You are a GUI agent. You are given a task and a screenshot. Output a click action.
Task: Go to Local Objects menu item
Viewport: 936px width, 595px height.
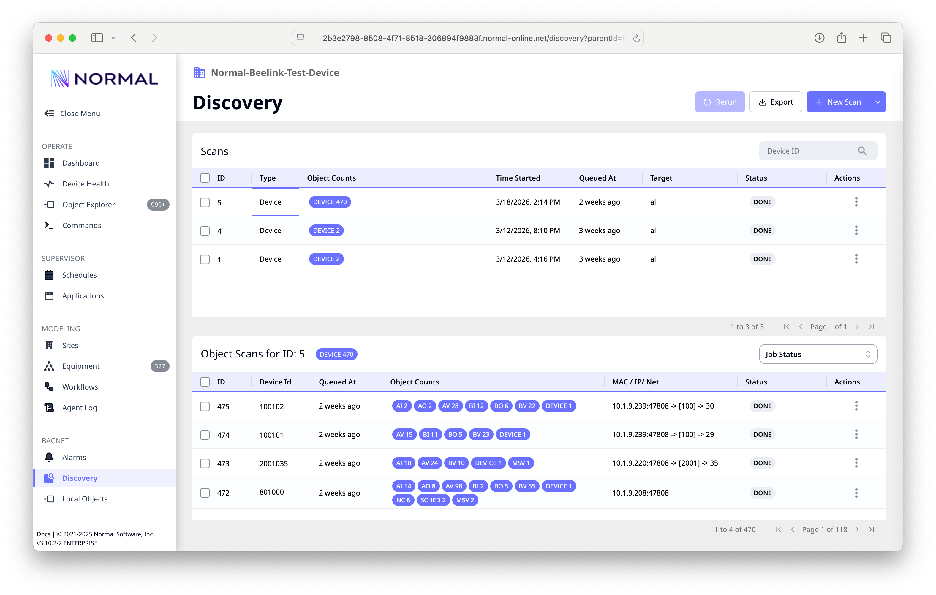click(x=85, y=499)
